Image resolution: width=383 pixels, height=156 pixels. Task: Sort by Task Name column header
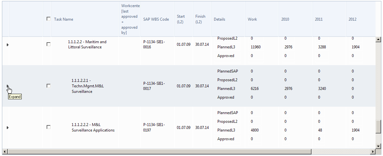pyautogui.click(x=64, y=19)
